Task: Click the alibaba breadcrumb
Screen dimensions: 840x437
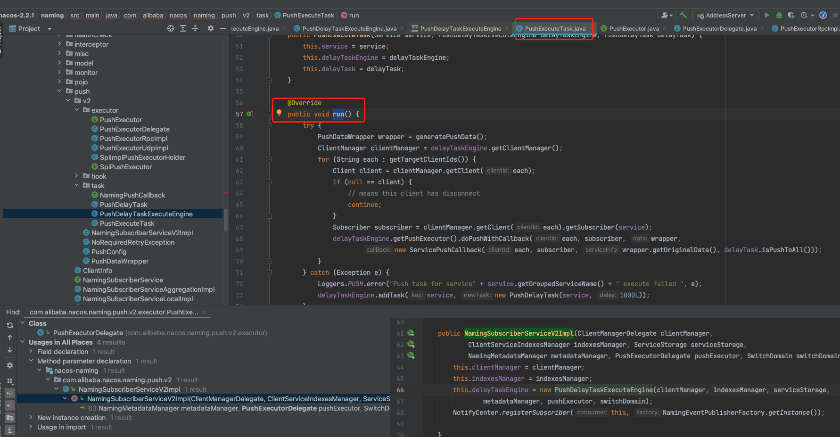Action: coord(153,15)
